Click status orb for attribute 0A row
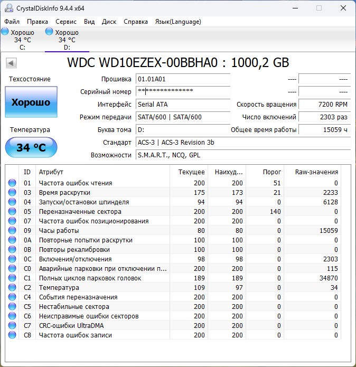Screen dimensions: 356x367 [12, 240]
